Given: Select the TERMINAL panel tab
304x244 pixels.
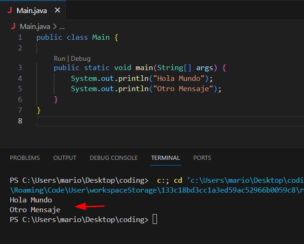Looking at the screenshot, I should tap(166, 158).
